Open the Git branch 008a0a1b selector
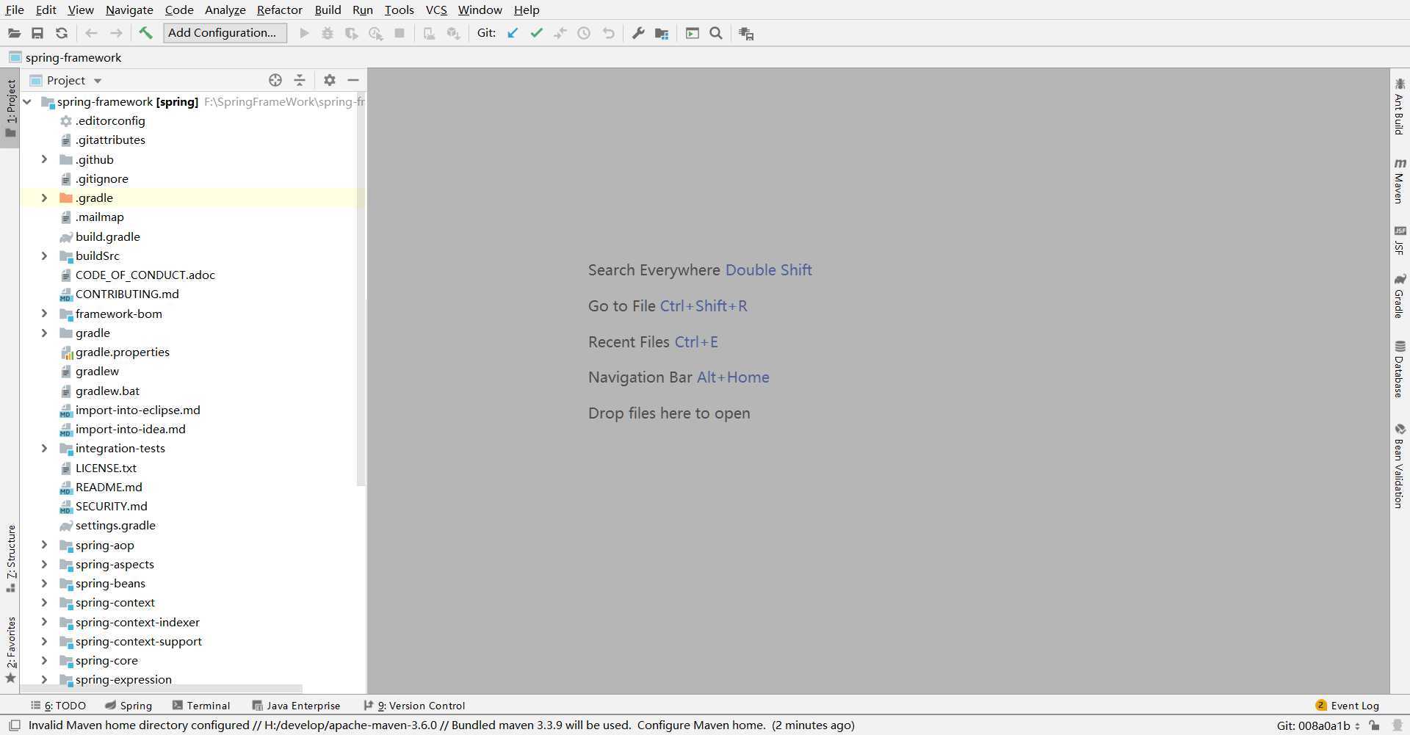The width and height of the screenshot is (1410, 735). [1318, 725]
